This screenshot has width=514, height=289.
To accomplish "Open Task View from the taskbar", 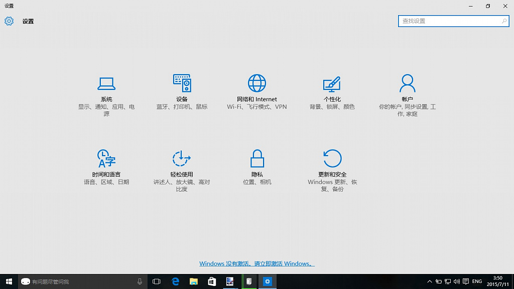I will point(157,281).
